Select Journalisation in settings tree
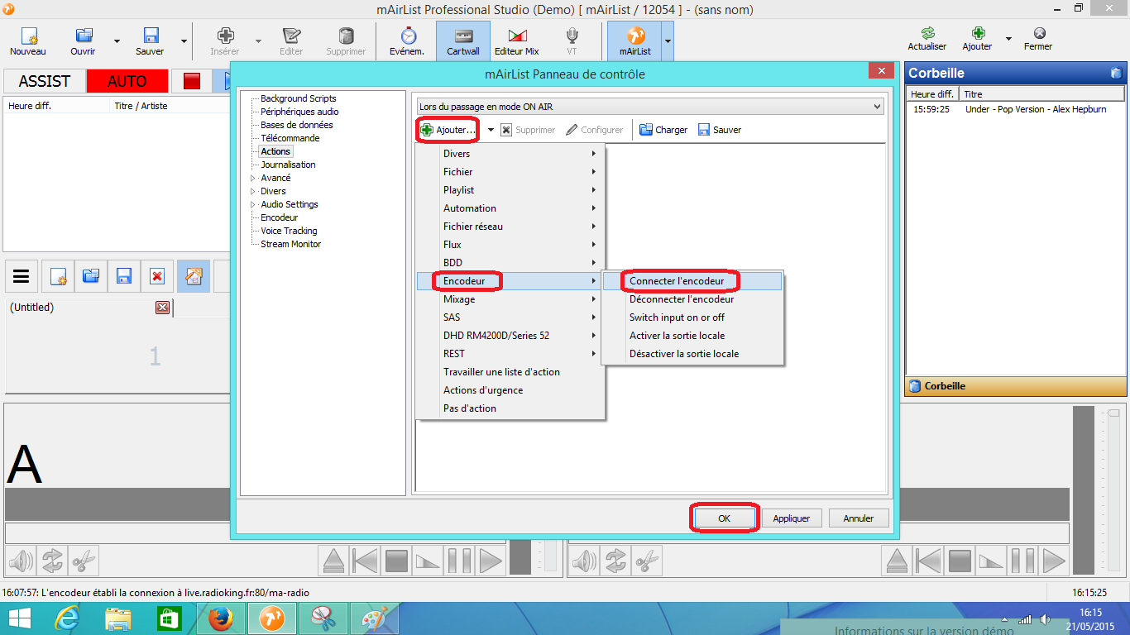The image size is (1130, 635). [x=288, y=165]
